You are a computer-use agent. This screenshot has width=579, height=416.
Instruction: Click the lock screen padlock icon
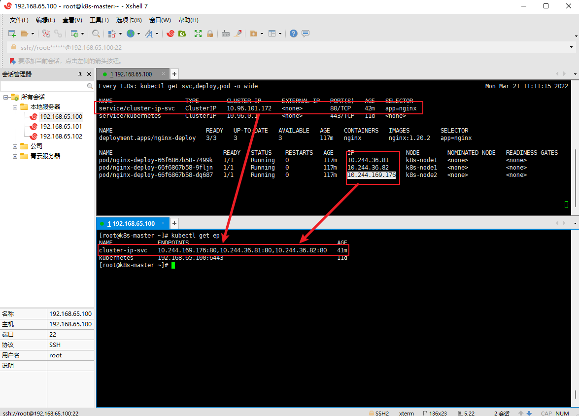210,34
